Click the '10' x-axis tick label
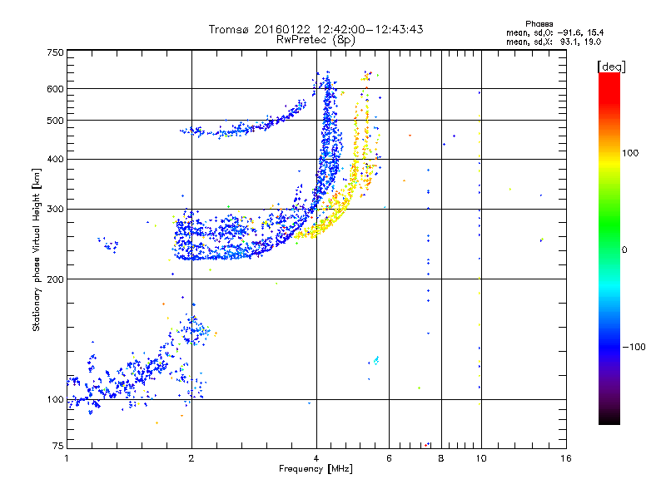The height and width of the screenshot is (499, 666). coord(481,458)
